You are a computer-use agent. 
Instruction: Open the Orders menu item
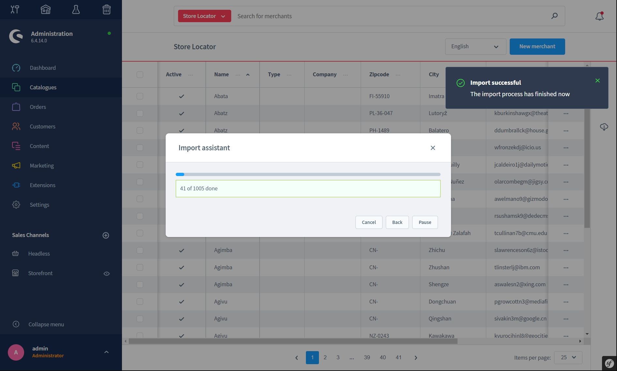point(38,107)
